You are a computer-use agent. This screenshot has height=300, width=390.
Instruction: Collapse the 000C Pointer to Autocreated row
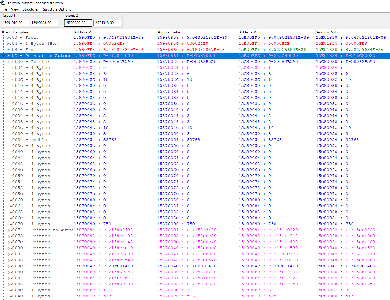point(3,56)
